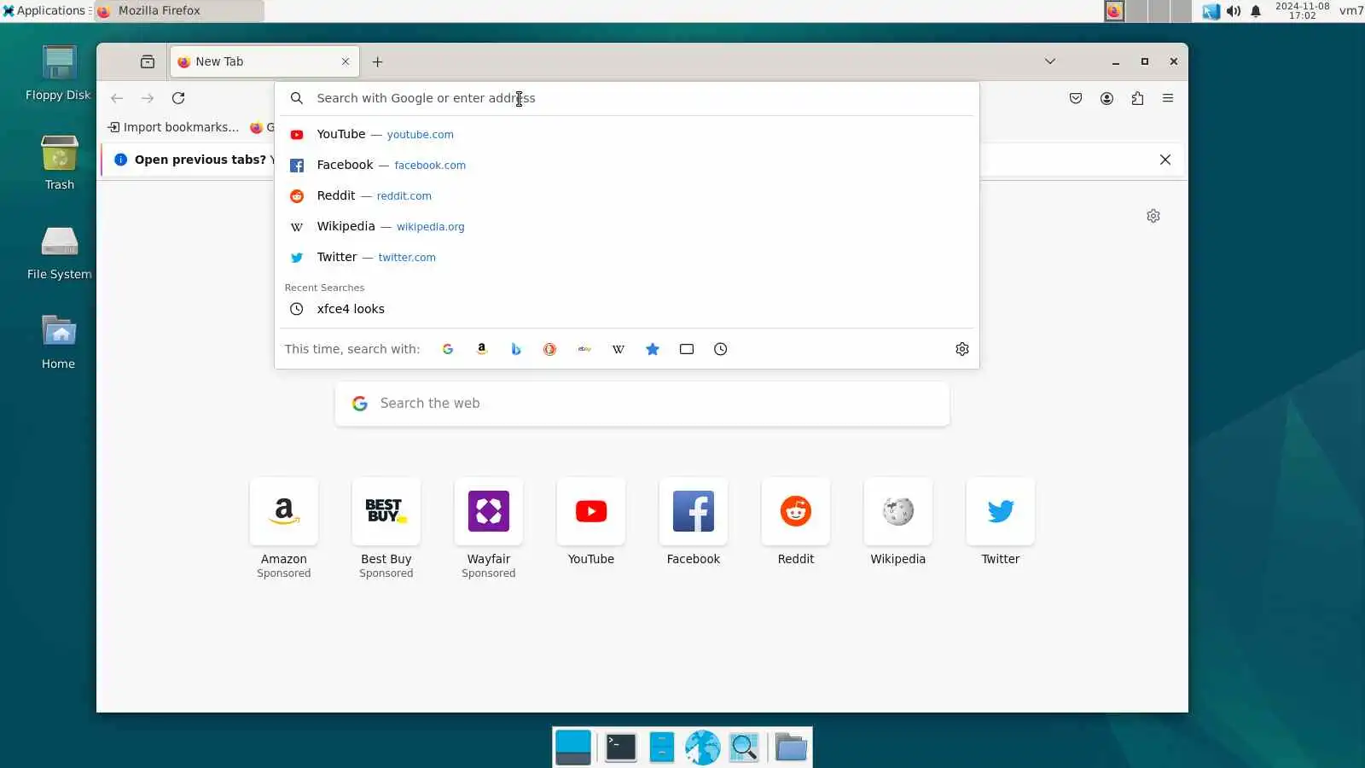The width and height of the screenshot is (1365, 768).
Task: Launch web browser globe from the dock
Action: [702, 748]
